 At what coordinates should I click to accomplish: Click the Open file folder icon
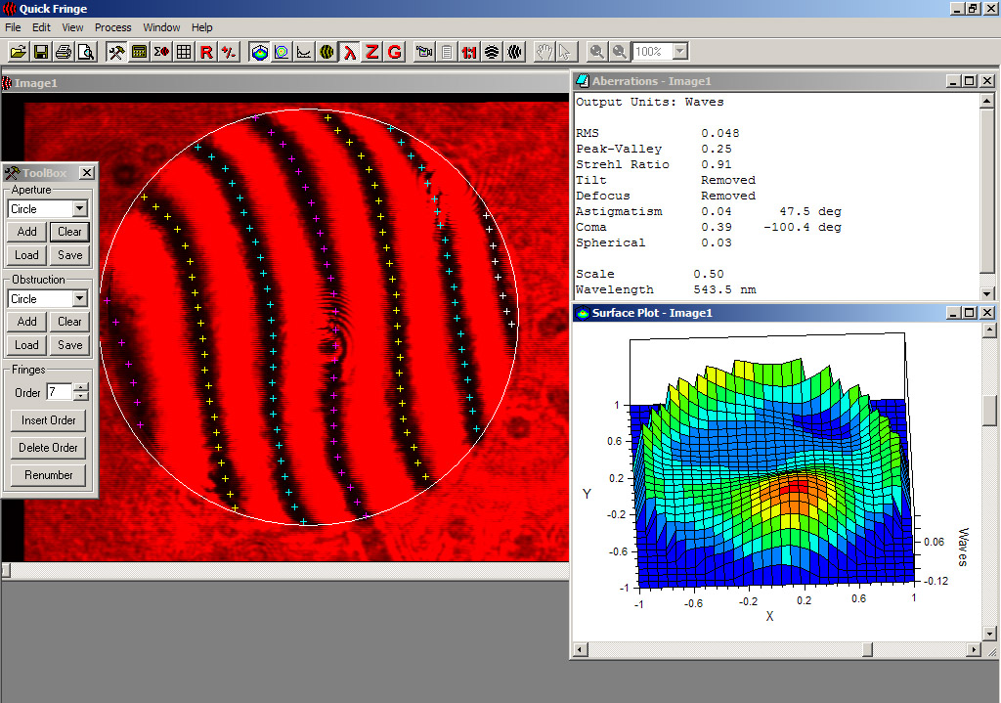click(19, 52)
